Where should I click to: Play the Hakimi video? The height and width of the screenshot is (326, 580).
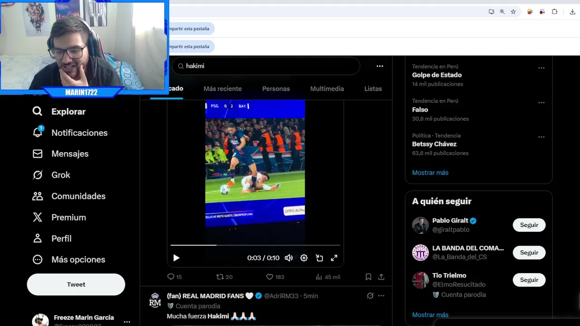tap(176, 258)
